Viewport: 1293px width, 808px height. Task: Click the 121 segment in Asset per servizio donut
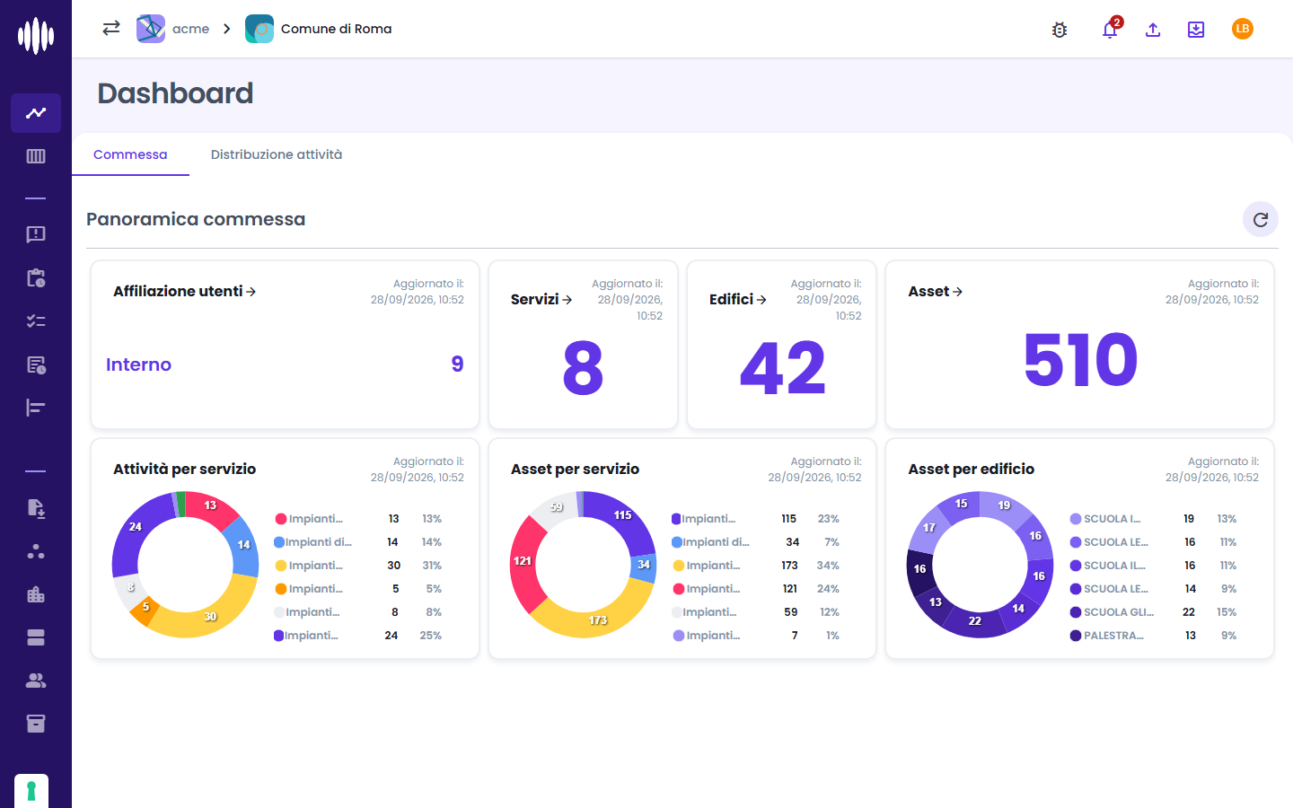coord(524,562)
